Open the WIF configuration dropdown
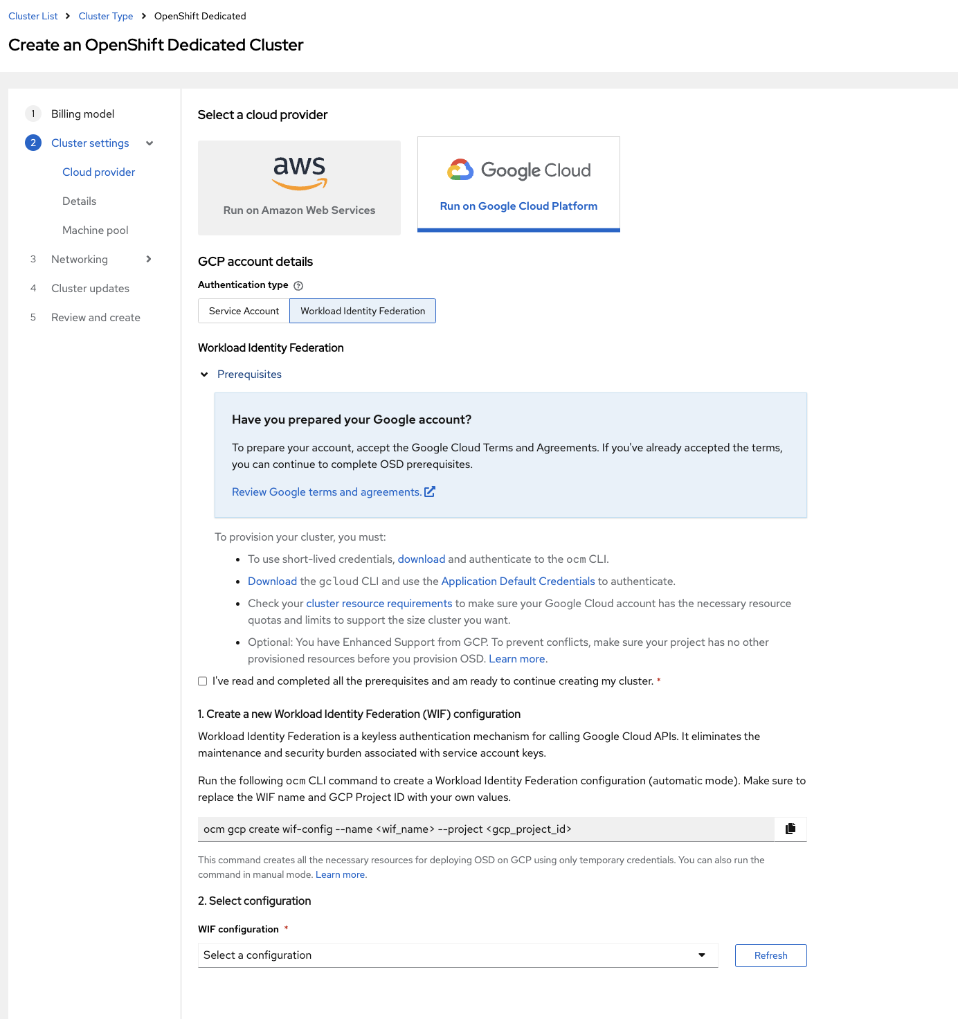 [x=458, y=955]
